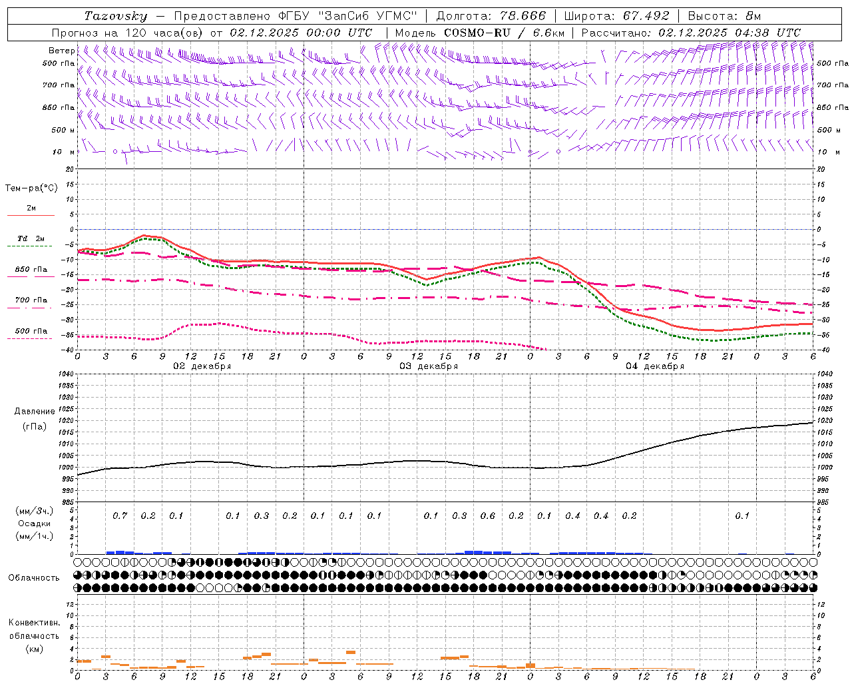Screen dimensions: 852x682
Task: Click the "850 гПа" temperature legend entry
Action: click(31, 270)
